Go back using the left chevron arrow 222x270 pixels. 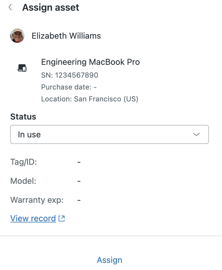pyautogui.click(x=10, y=7)
